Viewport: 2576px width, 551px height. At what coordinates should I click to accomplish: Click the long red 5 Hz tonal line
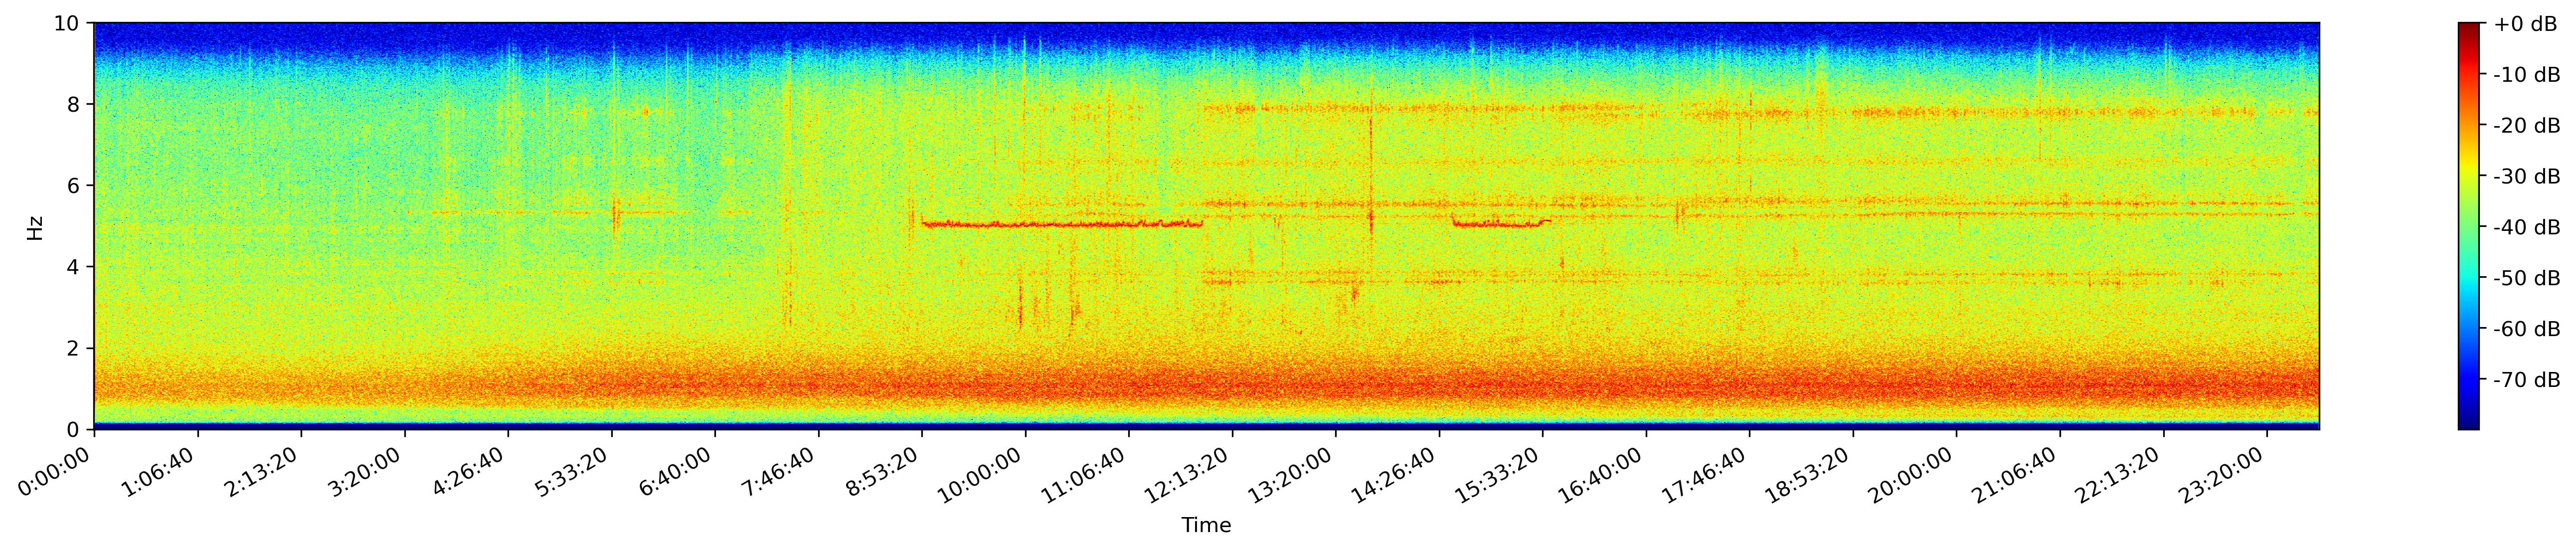coord(1061,224)
